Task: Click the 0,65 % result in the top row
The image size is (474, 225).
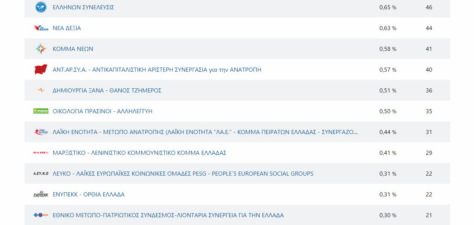Action: [388, 7]
